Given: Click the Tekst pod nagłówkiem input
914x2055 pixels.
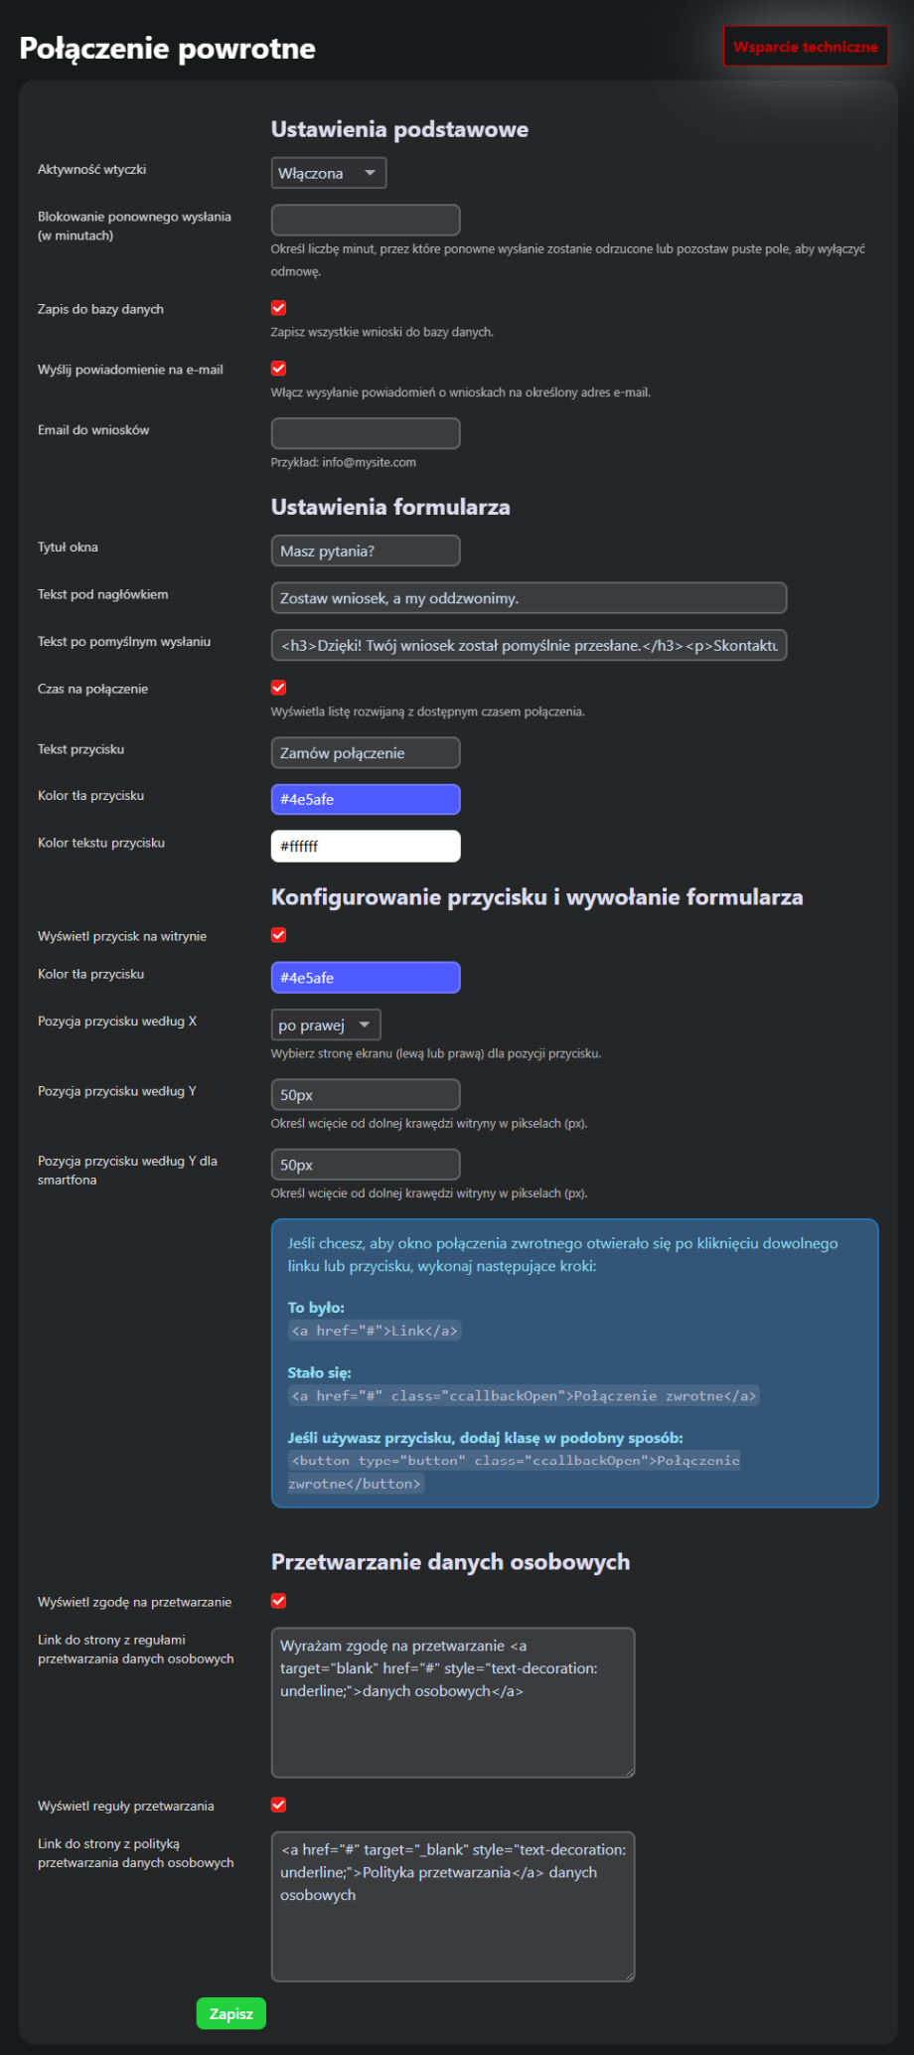Looking at the screenshot, I should pyautogui.click(x=528, y=598).
